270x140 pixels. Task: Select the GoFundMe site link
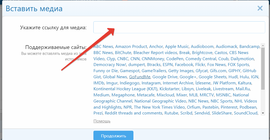pyautogui.click(x=140, y=77)
